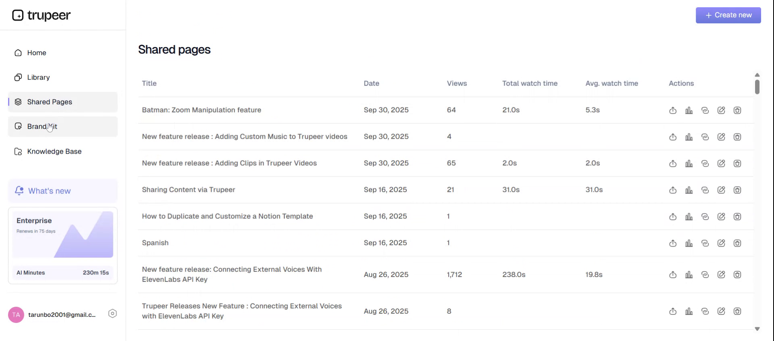
Task: Click the up arrow of the table scrollbar
Action: pos(757,75)
